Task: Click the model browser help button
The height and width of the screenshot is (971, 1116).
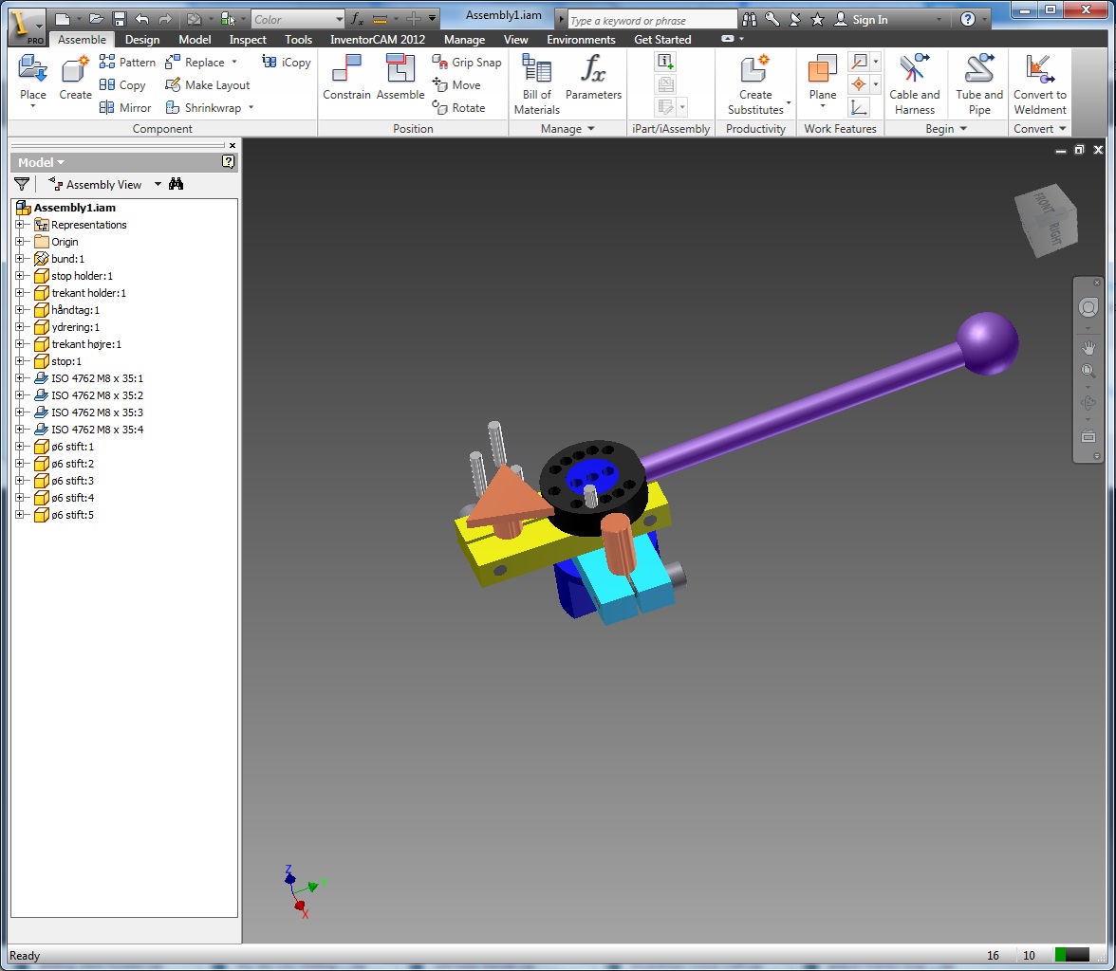Action: coord(228,161)
